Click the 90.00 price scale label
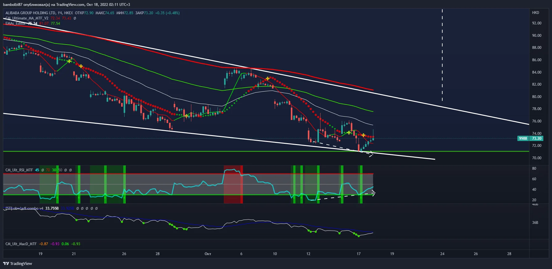 tap(537, 36)
